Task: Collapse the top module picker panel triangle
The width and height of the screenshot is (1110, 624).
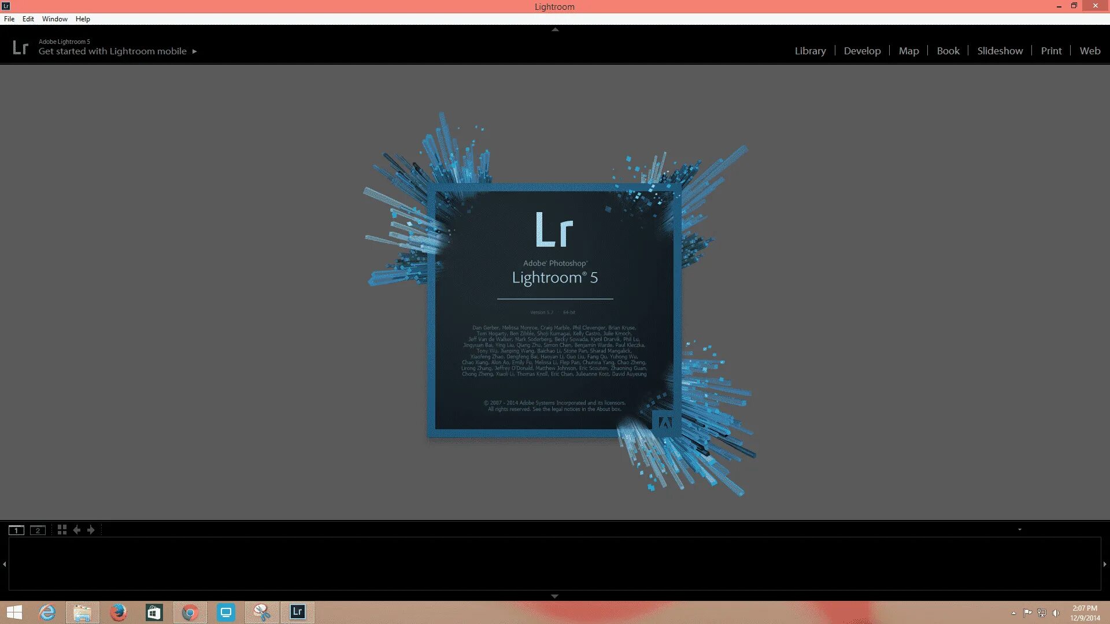Action: (555, 29)
